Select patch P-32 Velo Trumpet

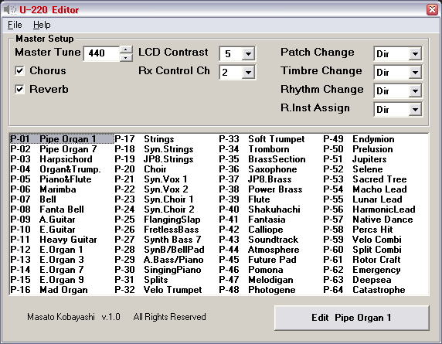166,290
